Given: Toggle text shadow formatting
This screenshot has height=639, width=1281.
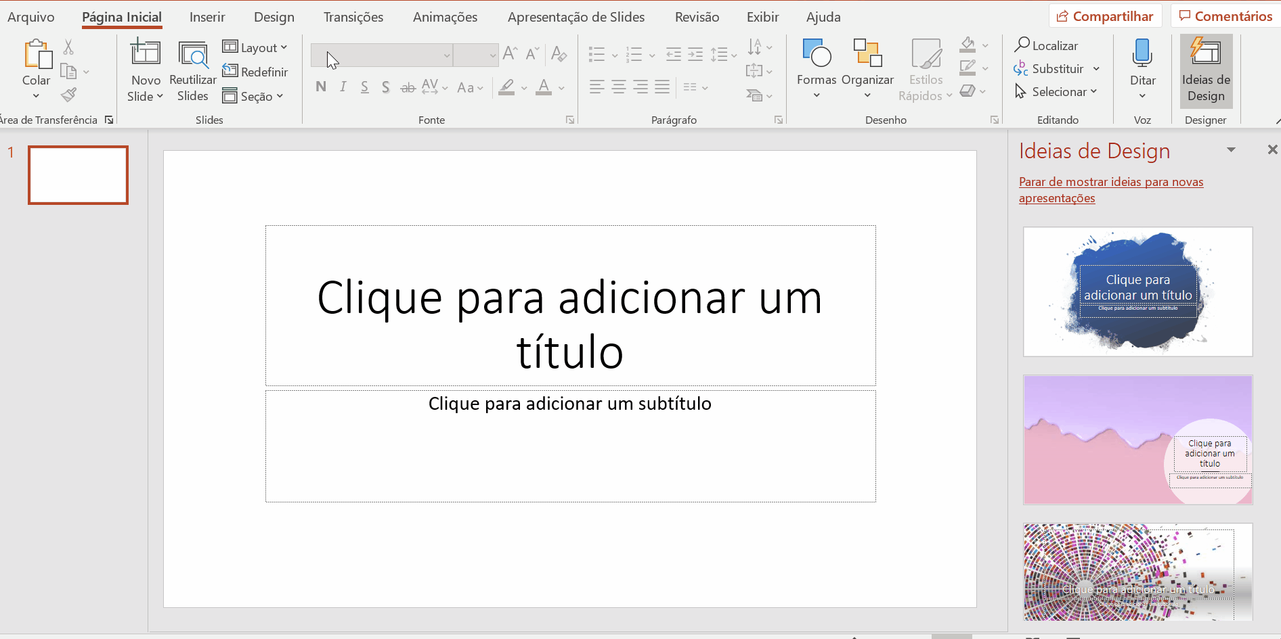Looking at the screenshot, I should click(386, 87).
